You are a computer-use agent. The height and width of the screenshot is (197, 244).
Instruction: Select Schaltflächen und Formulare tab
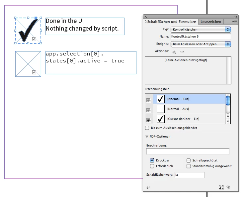[x=171, y=22]
